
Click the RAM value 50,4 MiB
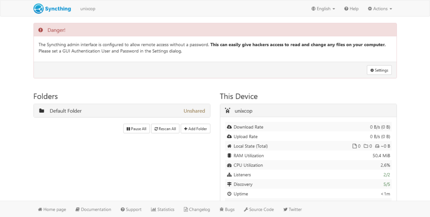click(x=381, y=156)
